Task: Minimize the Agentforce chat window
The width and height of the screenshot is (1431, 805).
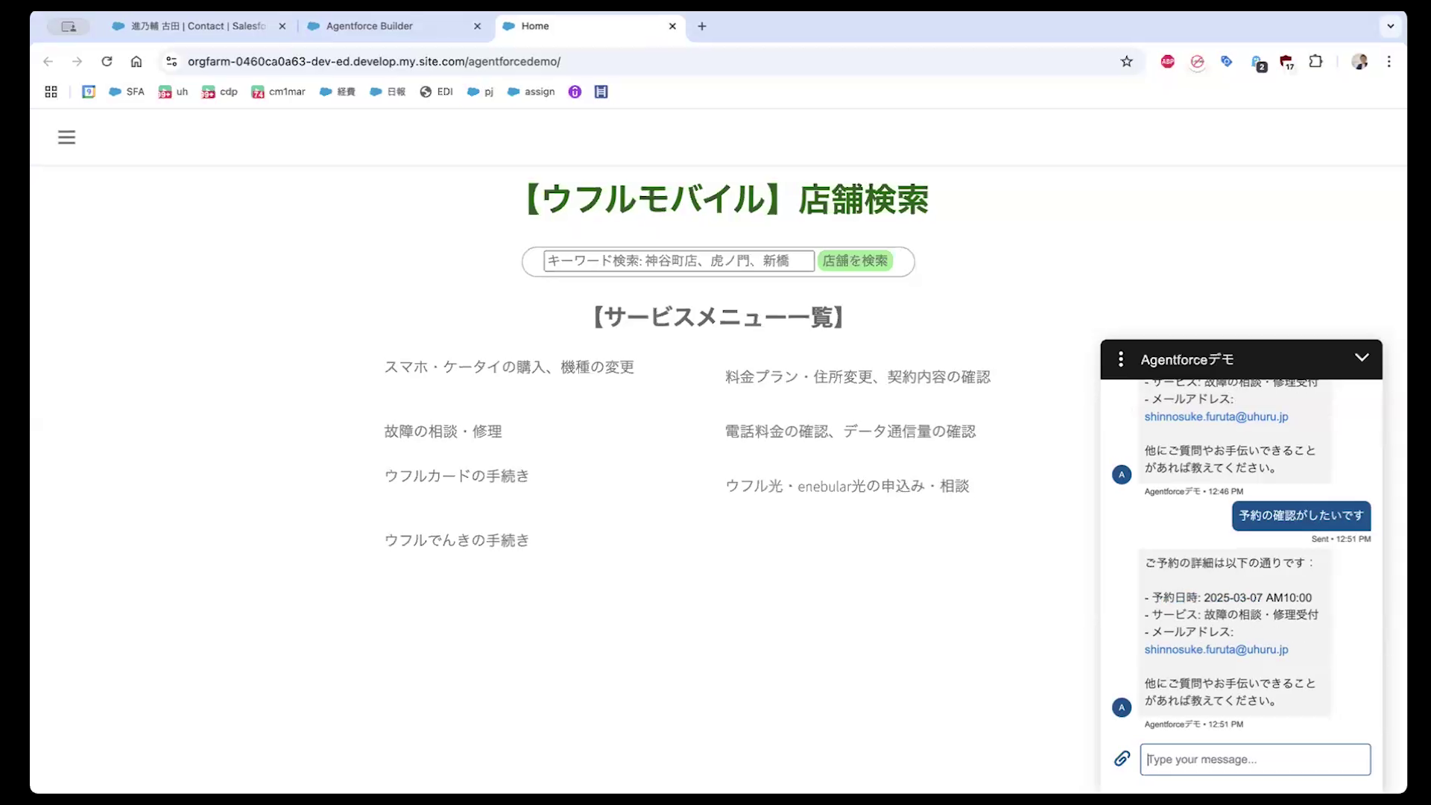Action: [x=1362, y=358]
